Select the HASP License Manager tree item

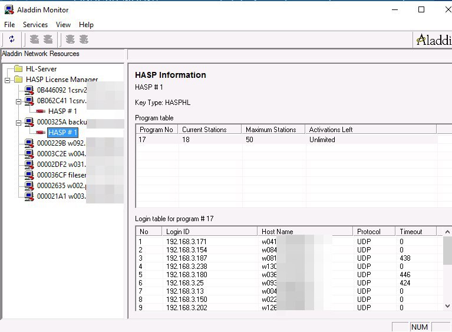pyautogui.click(x=62, y=80)
